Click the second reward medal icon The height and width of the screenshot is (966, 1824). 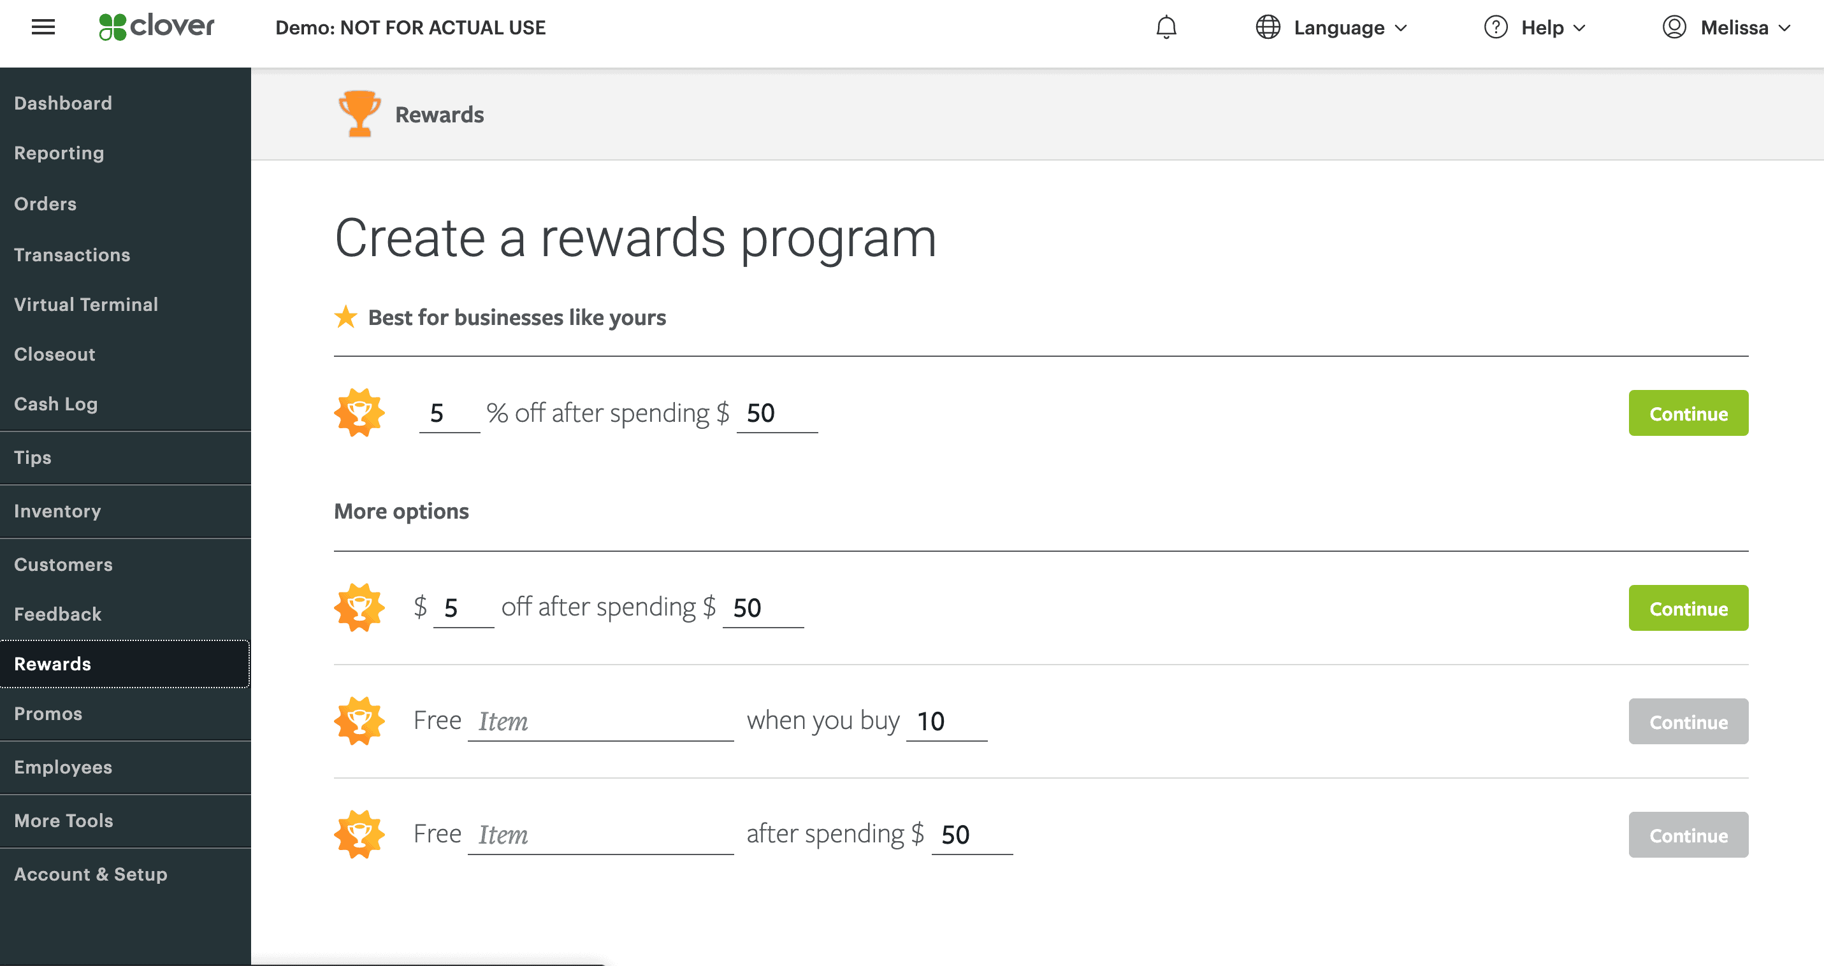358,608
